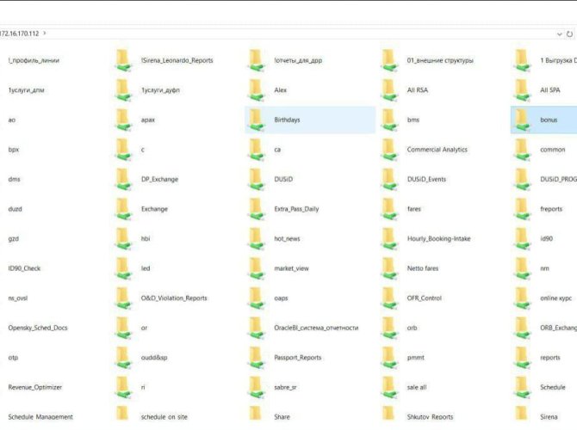Open the Birthdays shared folder icon
The width and height of the screenshot is (577, 430).
click(x=256, y=120)
